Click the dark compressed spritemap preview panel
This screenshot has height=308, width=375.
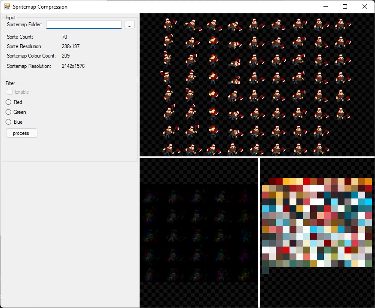pyautogui.click(x=199, y=233)
